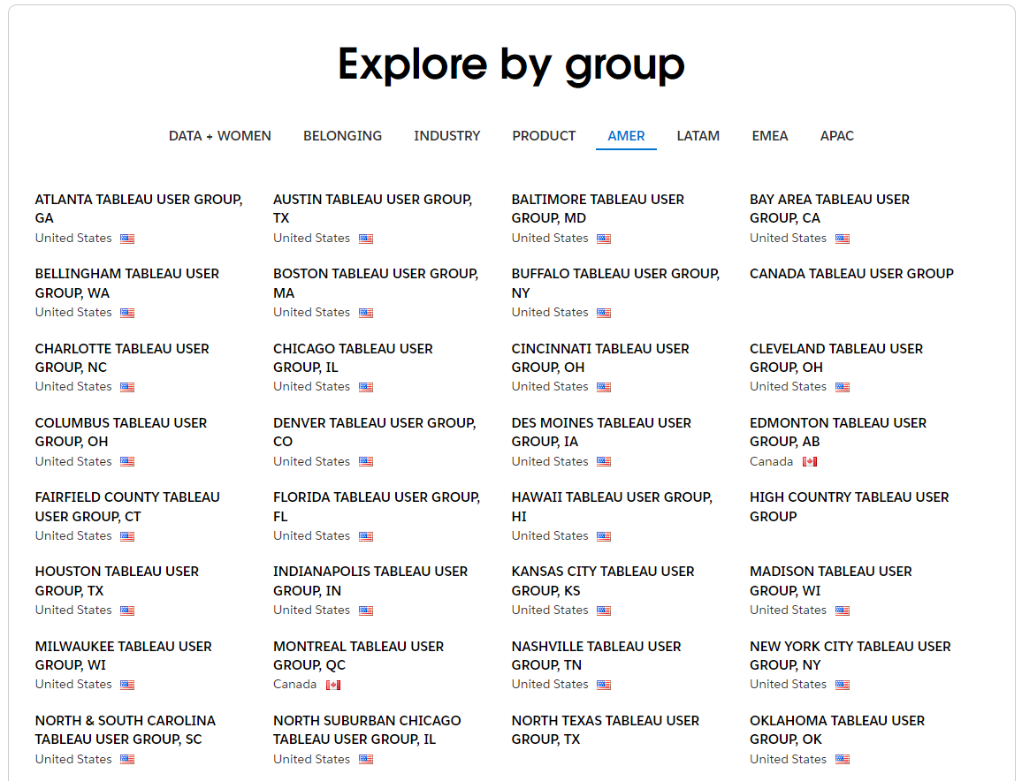Click 'United States' under Hawaii group
The height and width of the screenshot is (781, 1022).
click(549, 535)
